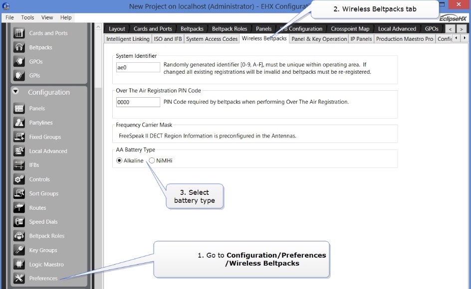Open the Production Maestro Pro tab

click(405, 39)
